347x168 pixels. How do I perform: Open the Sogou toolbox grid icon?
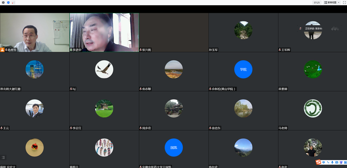pos(345,162)
